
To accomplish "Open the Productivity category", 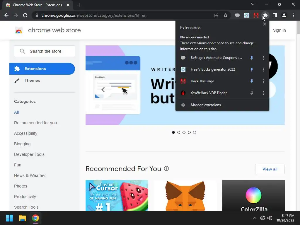I will tap(25, 197).
